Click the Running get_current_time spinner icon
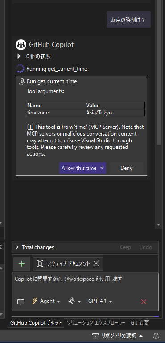The height and width of the screenshot is (343, 165). [21, 69]
